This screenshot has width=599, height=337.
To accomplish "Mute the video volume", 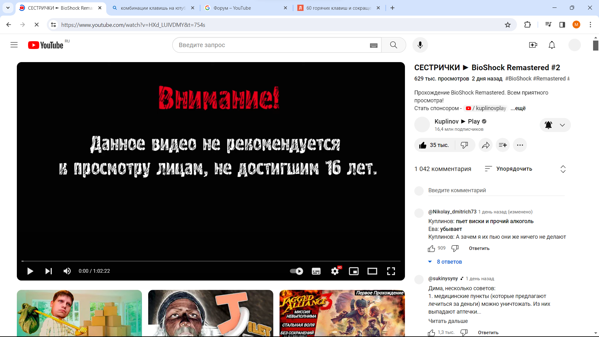I will (67, 271).
